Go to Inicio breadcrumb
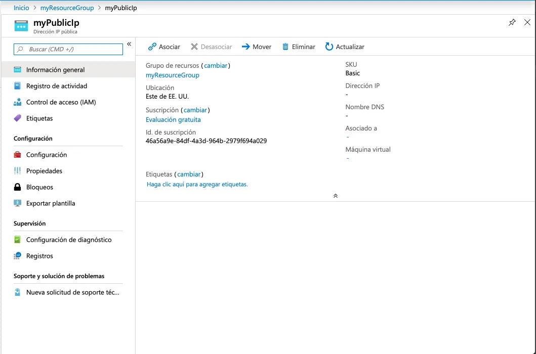Viewport: 536px width, 354px height. coord(21,8)
